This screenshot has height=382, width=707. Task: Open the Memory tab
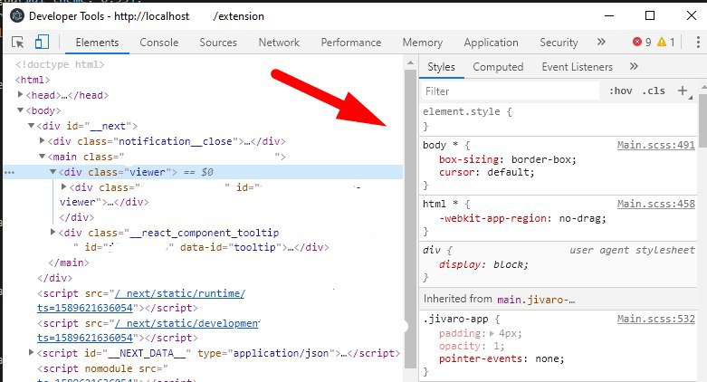[423, 43]
